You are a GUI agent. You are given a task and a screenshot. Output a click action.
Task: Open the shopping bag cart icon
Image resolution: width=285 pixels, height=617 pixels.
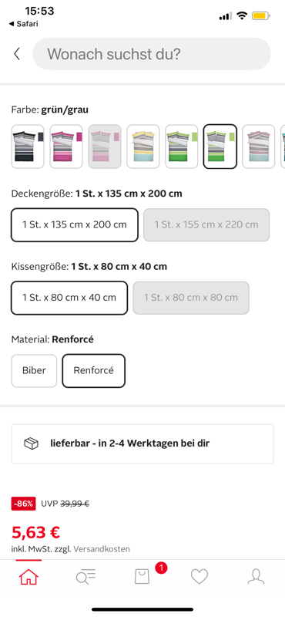click(x=142, y=577)
